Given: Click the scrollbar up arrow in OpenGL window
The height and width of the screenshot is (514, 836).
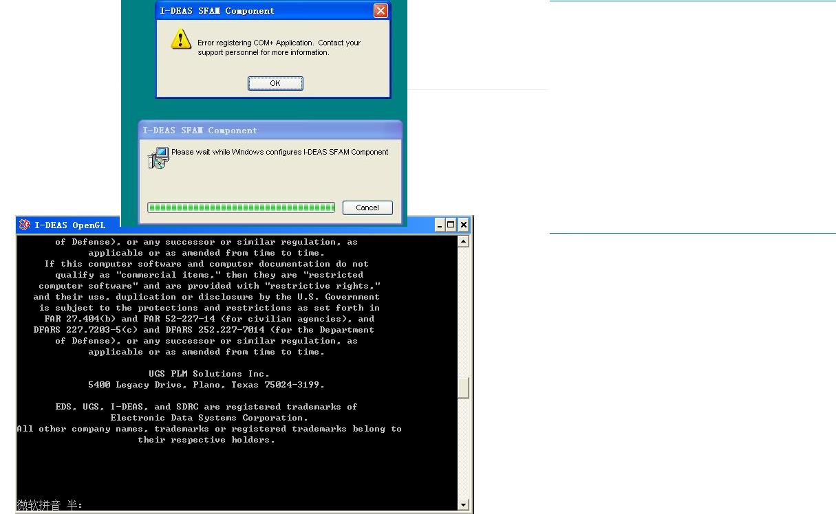Looking at the screenshot, I should 463,241.
